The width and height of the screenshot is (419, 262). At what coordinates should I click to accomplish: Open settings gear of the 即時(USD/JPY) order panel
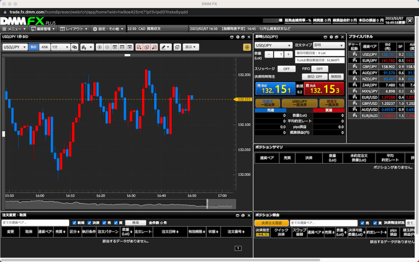tap(331, 37)
